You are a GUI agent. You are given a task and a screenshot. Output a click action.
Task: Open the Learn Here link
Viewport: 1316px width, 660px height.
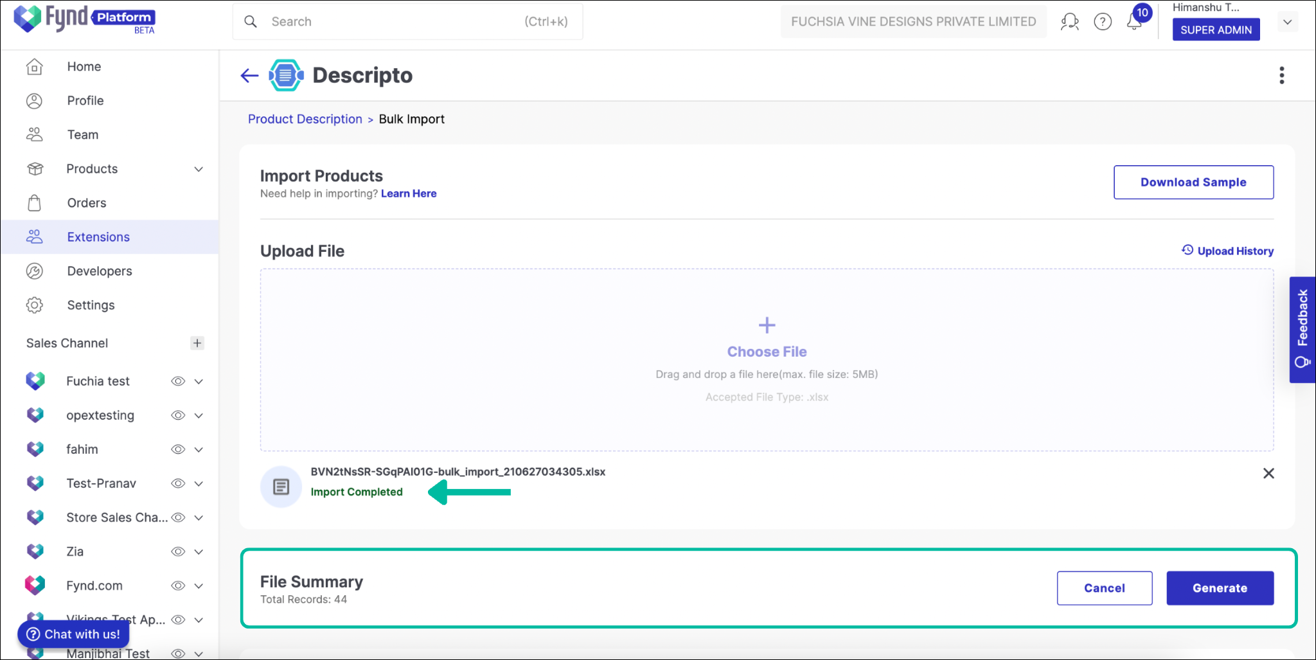(409, 193)
